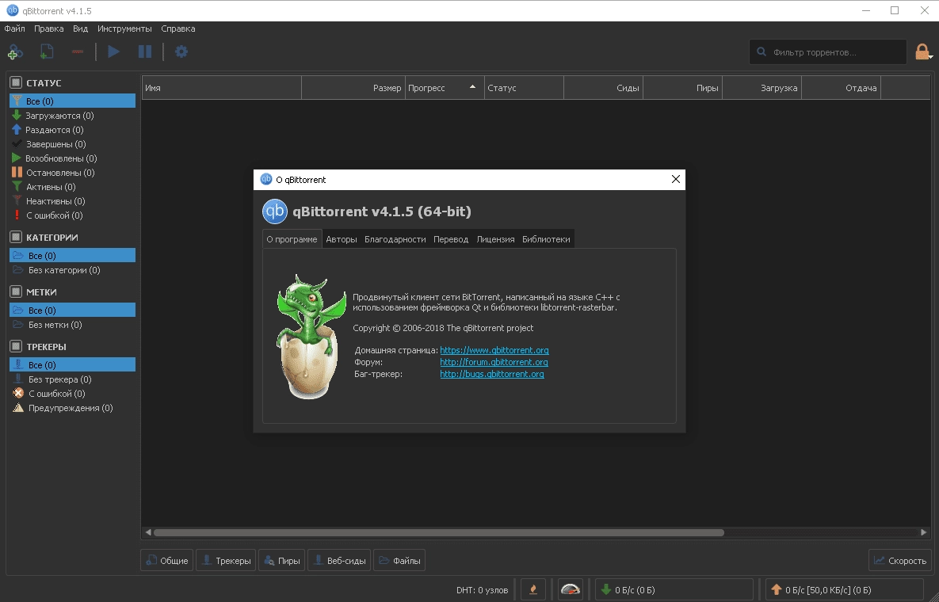The width and height of the screenshot is (939, 602).
Task: Toggle the alternative speed limits speedometer icon
Action: click(570, 590)
